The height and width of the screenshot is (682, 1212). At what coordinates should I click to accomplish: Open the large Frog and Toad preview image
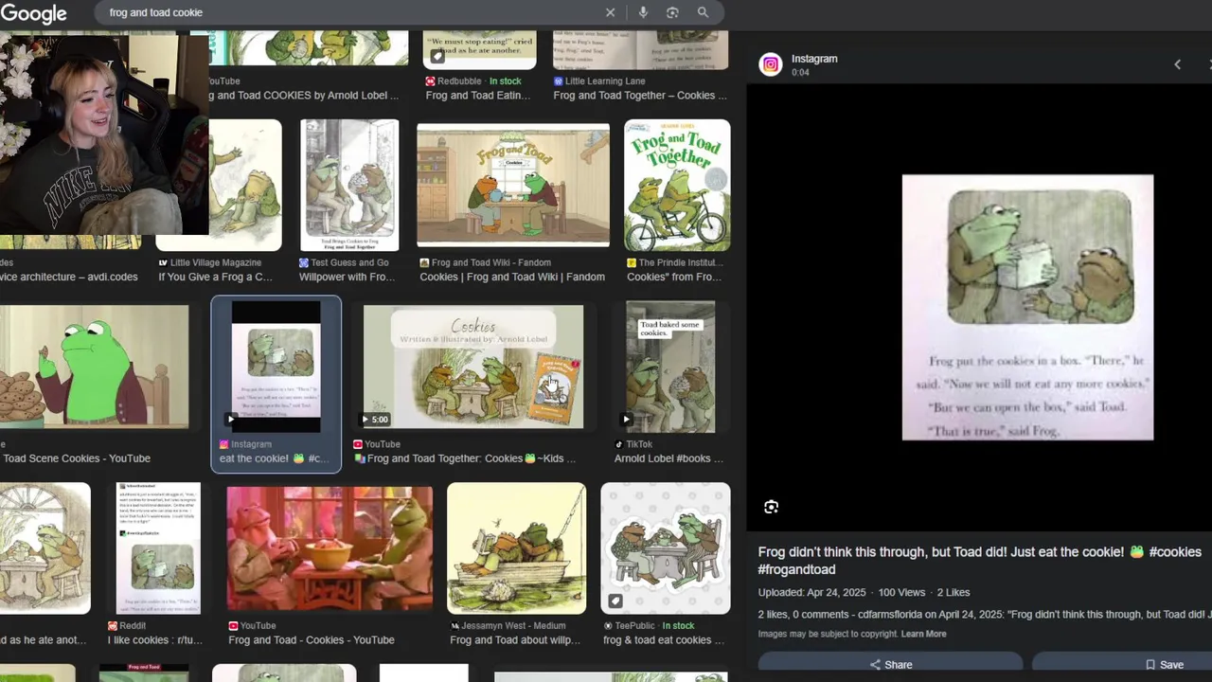(x=1027, y=307)
